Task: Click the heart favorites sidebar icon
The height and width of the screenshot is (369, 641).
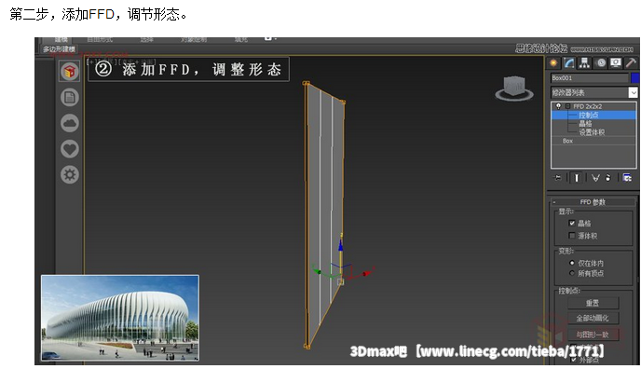Action: (x=70, y=149)
